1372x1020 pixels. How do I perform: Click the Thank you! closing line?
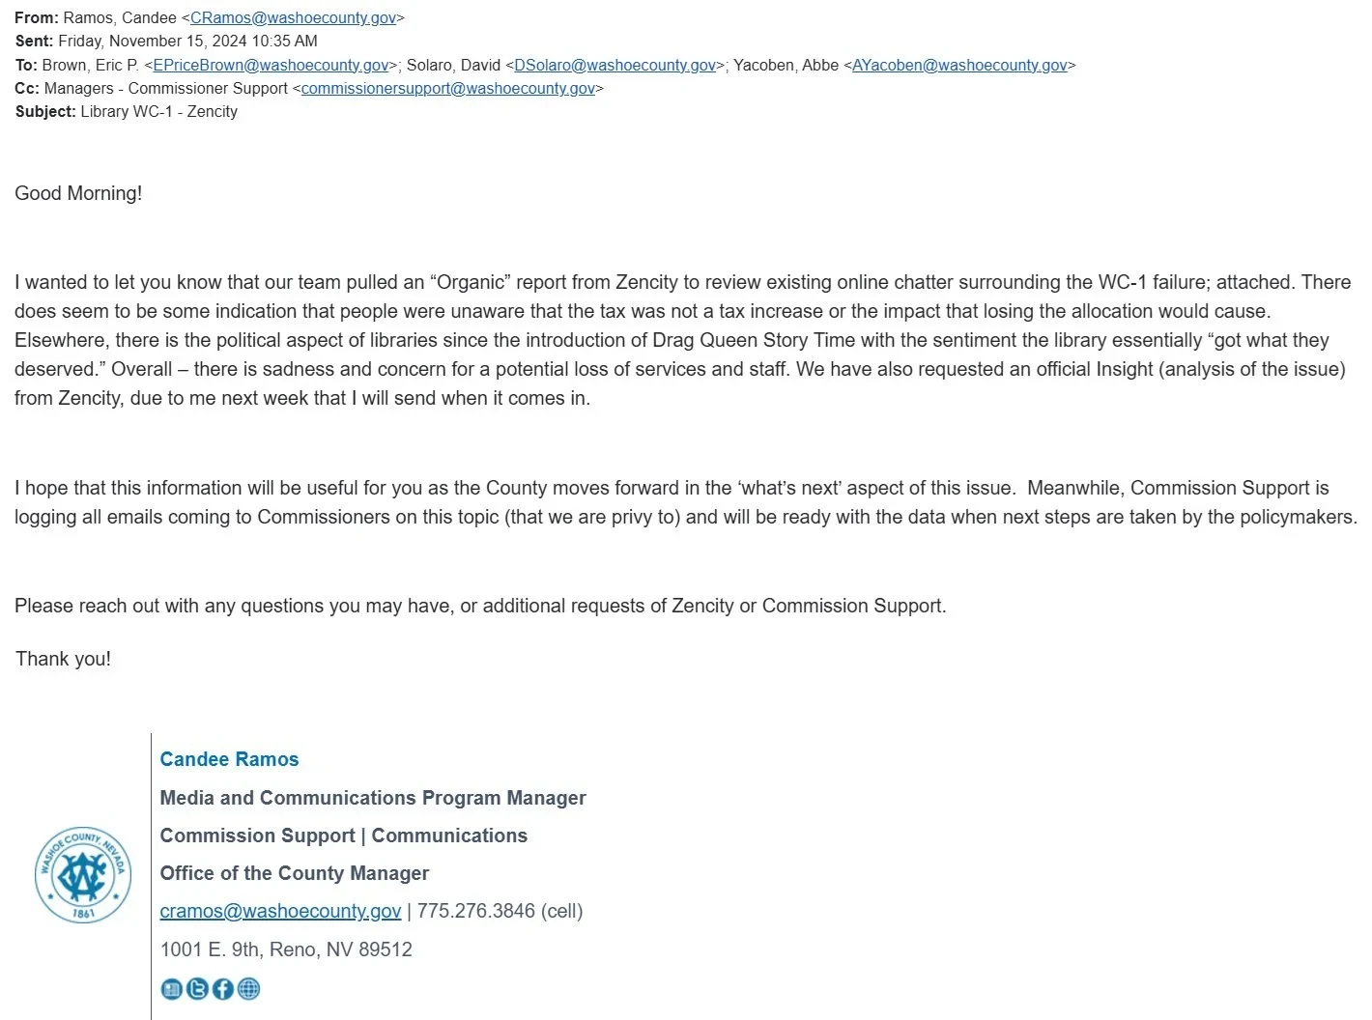[63, 659]
